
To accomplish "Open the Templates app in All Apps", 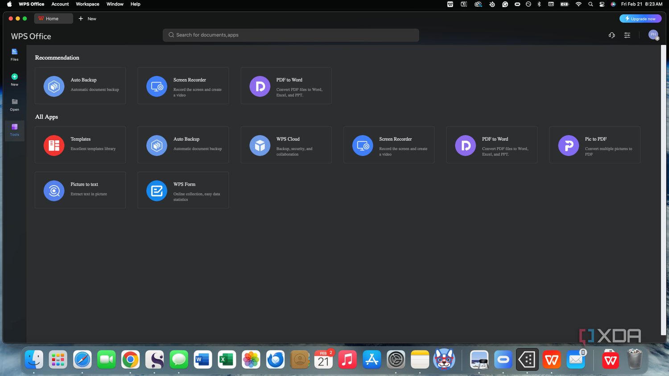I will click(x=80, y=145).
